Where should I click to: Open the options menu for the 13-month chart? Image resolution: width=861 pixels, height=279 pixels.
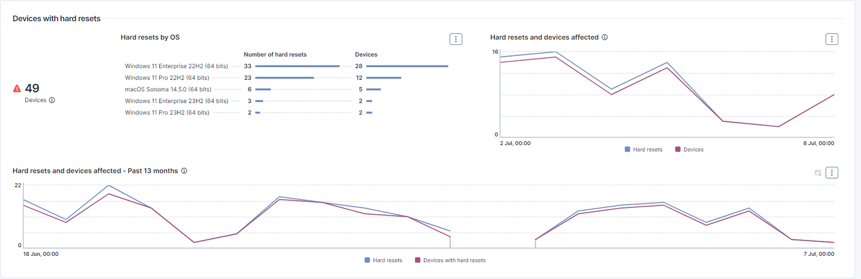pyautogui.click(x=831, y=173)
